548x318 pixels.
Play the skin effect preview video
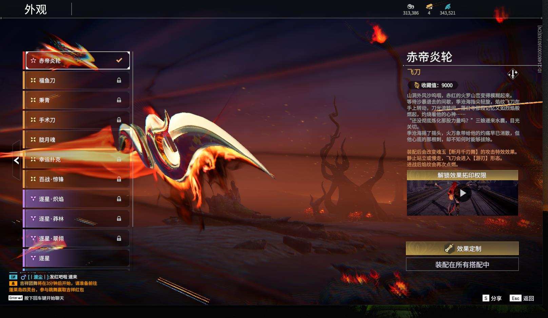click(x=463, y=193)
